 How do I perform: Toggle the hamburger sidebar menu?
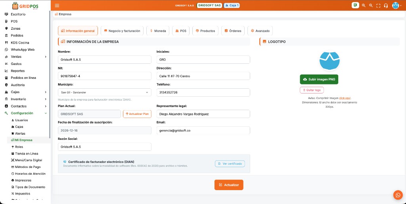click(57, 6)
